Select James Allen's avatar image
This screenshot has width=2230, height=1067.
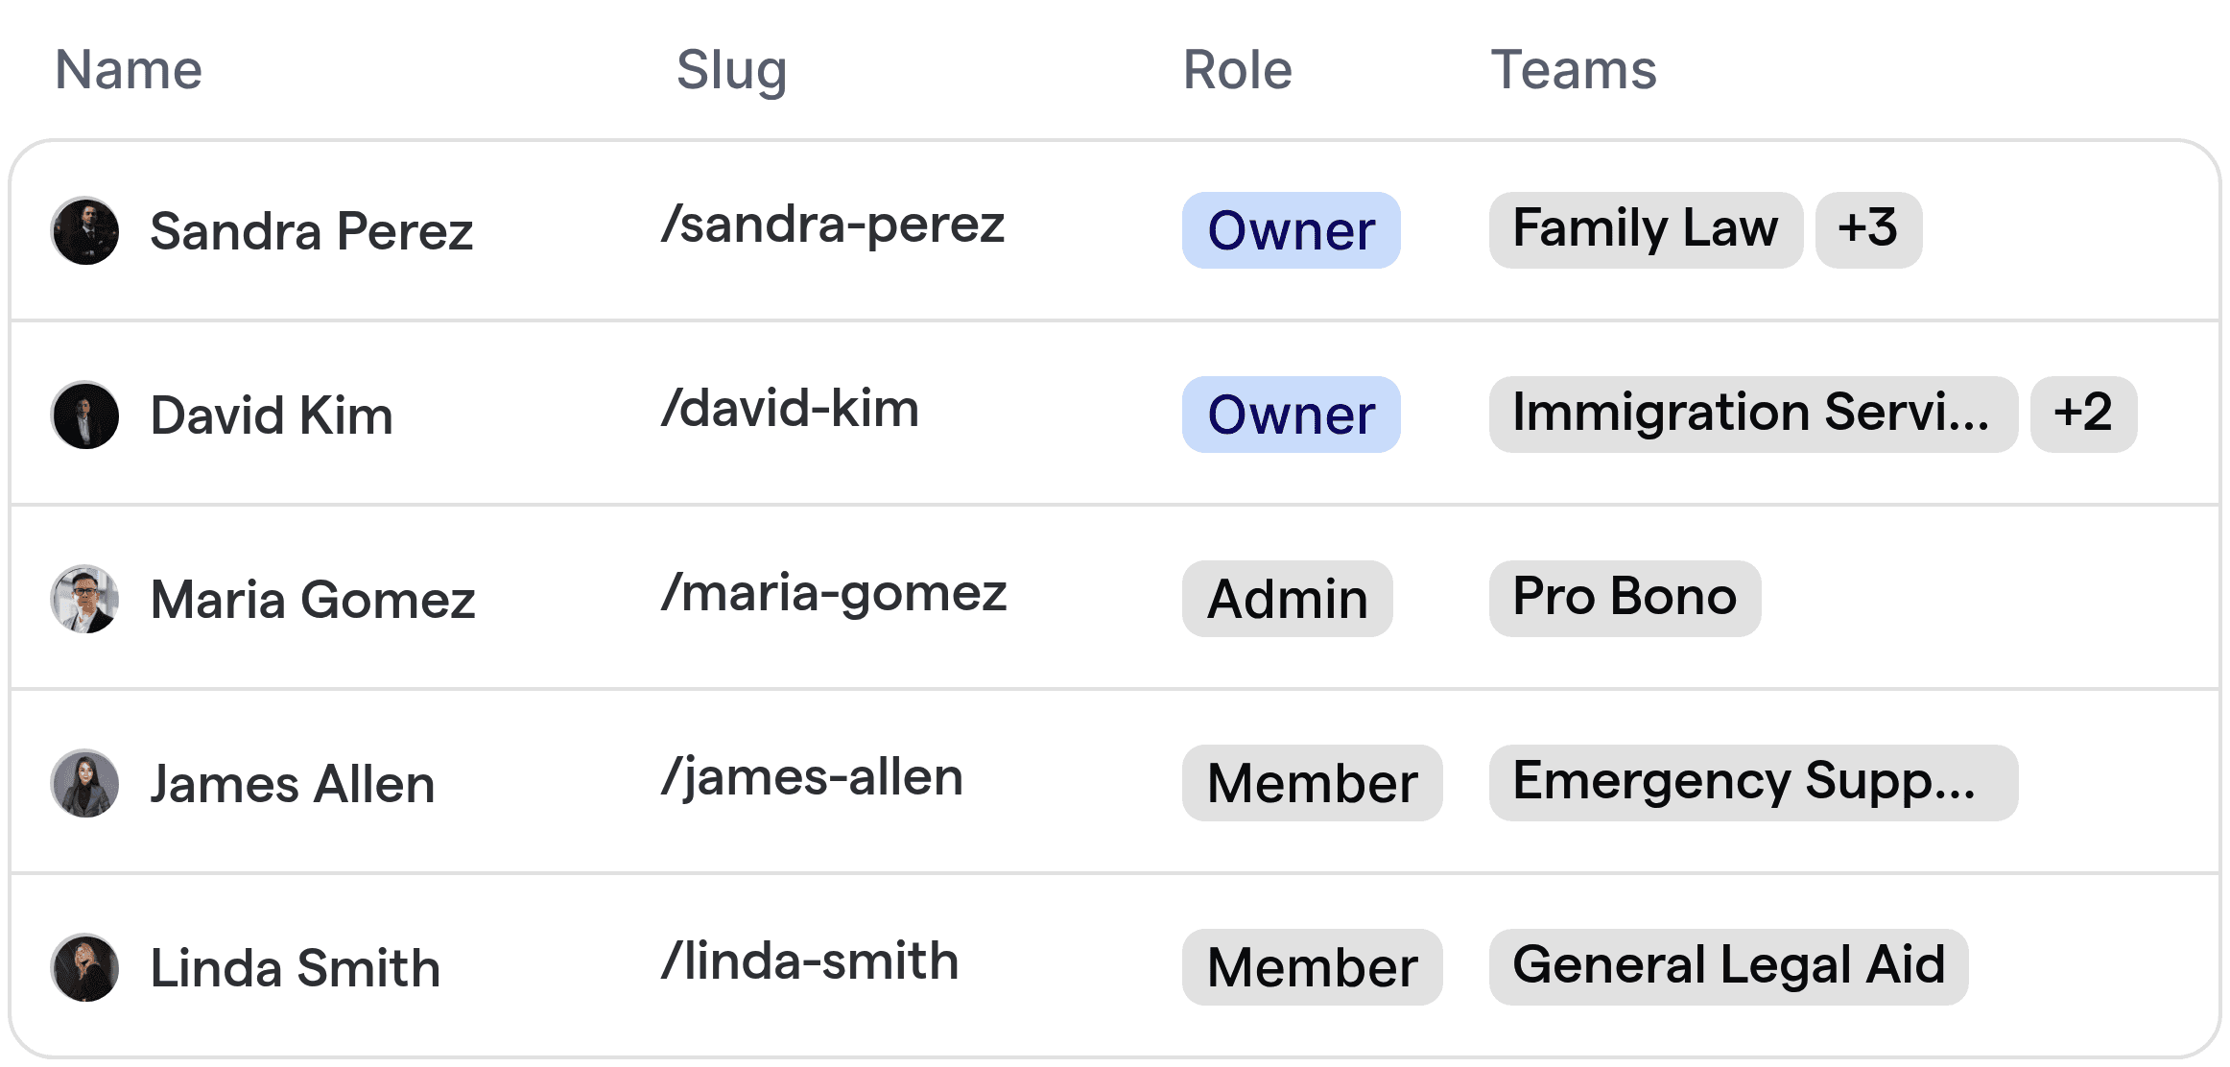pyautogui.click(x=85, y=784)
